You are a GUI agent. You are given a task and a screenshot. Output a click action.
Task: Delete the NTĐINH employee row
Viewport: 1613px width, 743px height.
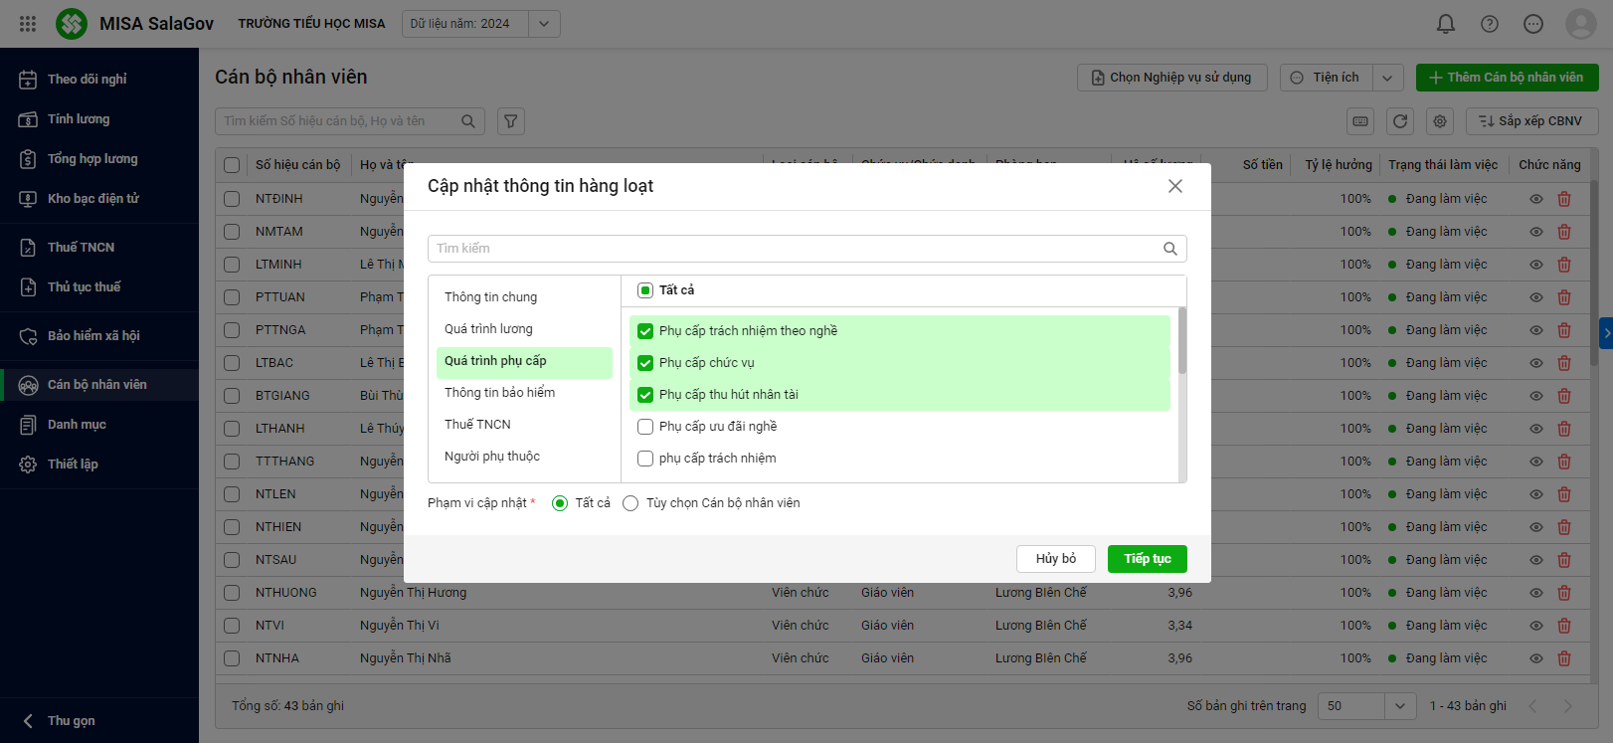pyautogui.click(x=1563, y=199)
